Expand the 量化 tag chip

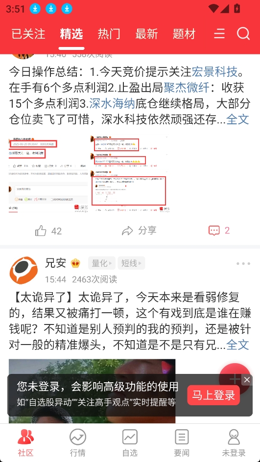102,263
